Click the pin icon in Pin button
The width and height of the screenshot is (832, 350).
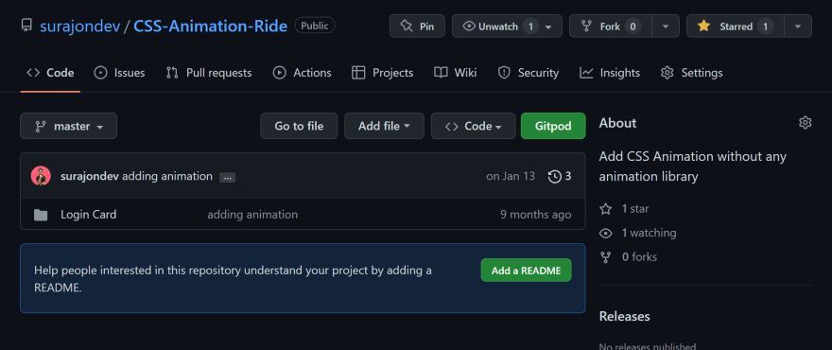[x=407, y=26]
